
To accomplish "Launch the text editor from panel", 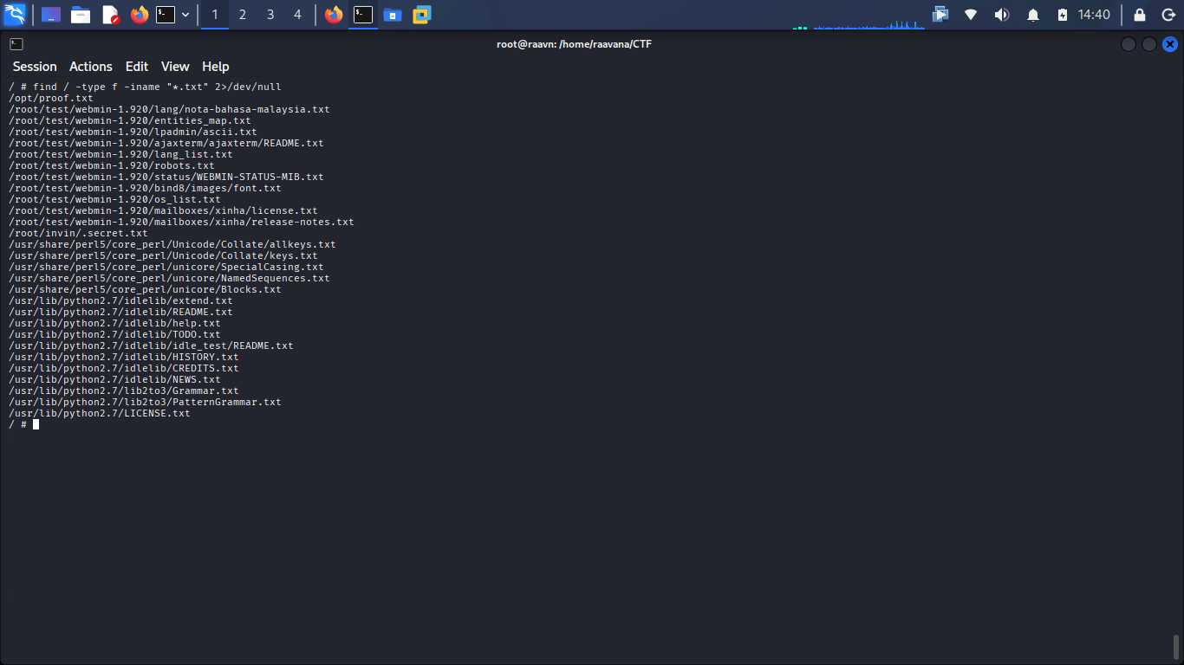I will tap(110, 15).
